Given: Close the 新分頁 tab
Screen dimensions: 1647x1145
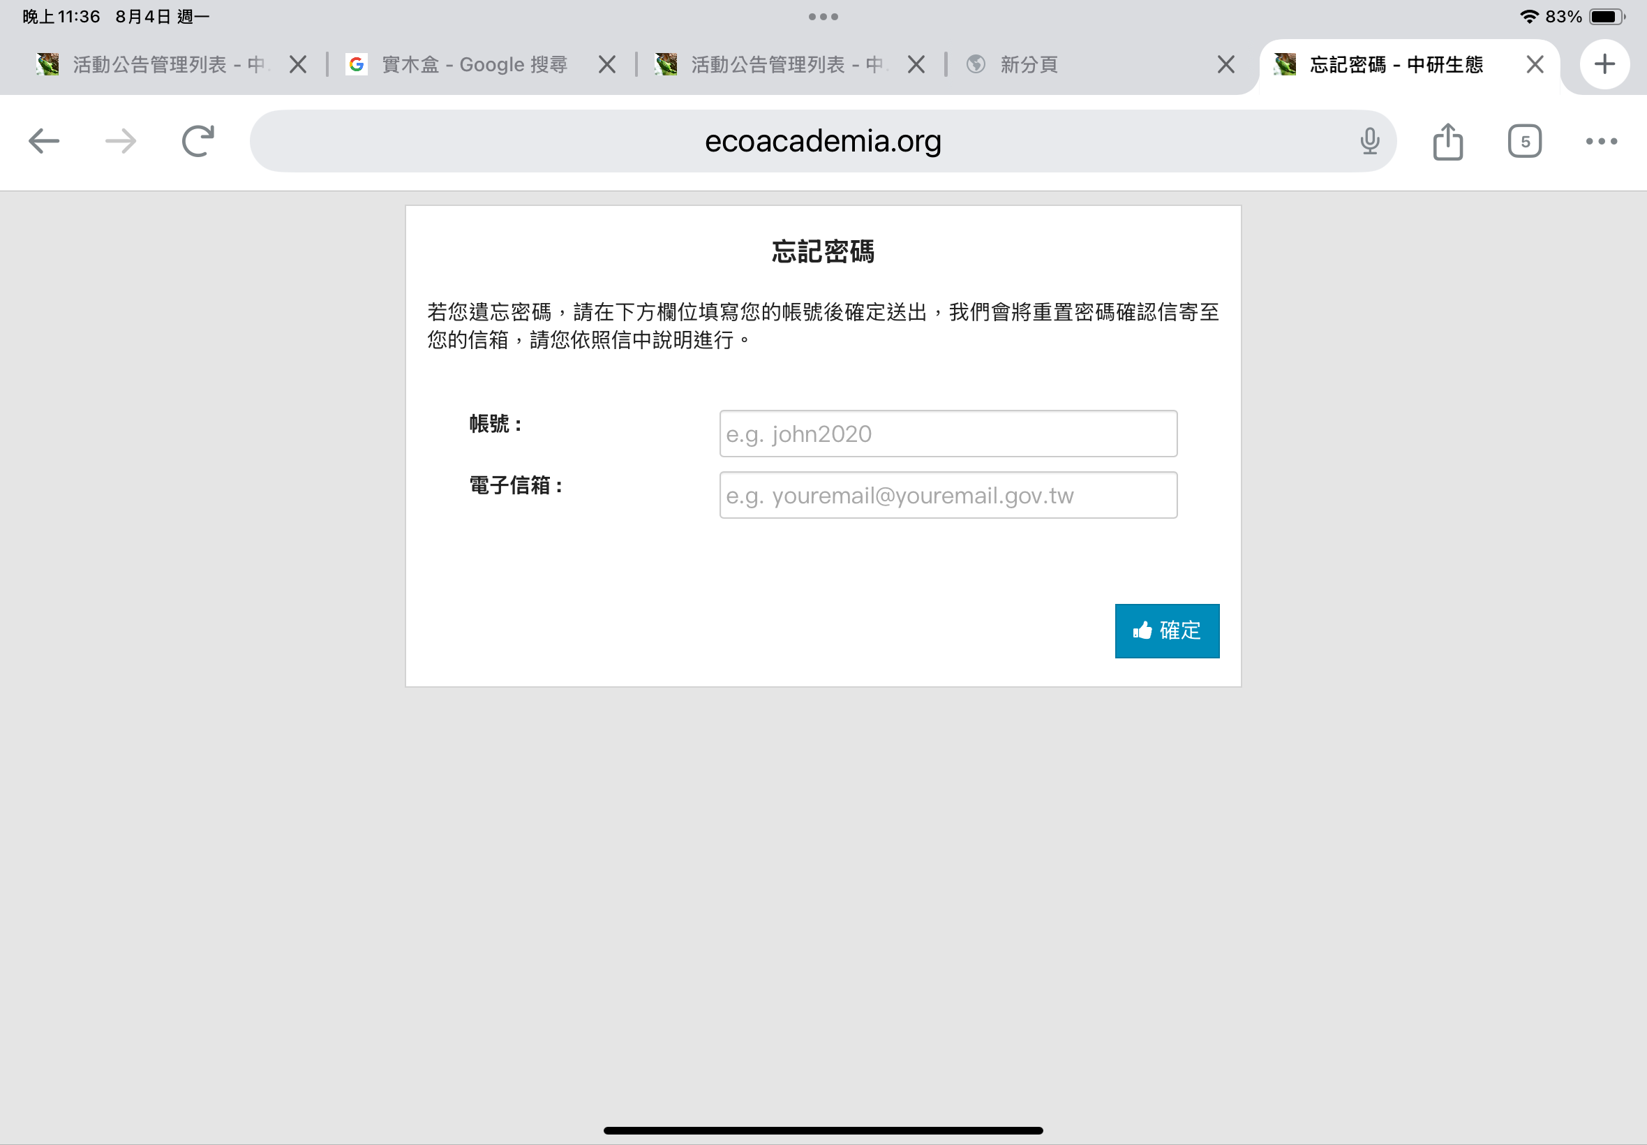Looking at the screenshot, I should [x=1226, y=64].
